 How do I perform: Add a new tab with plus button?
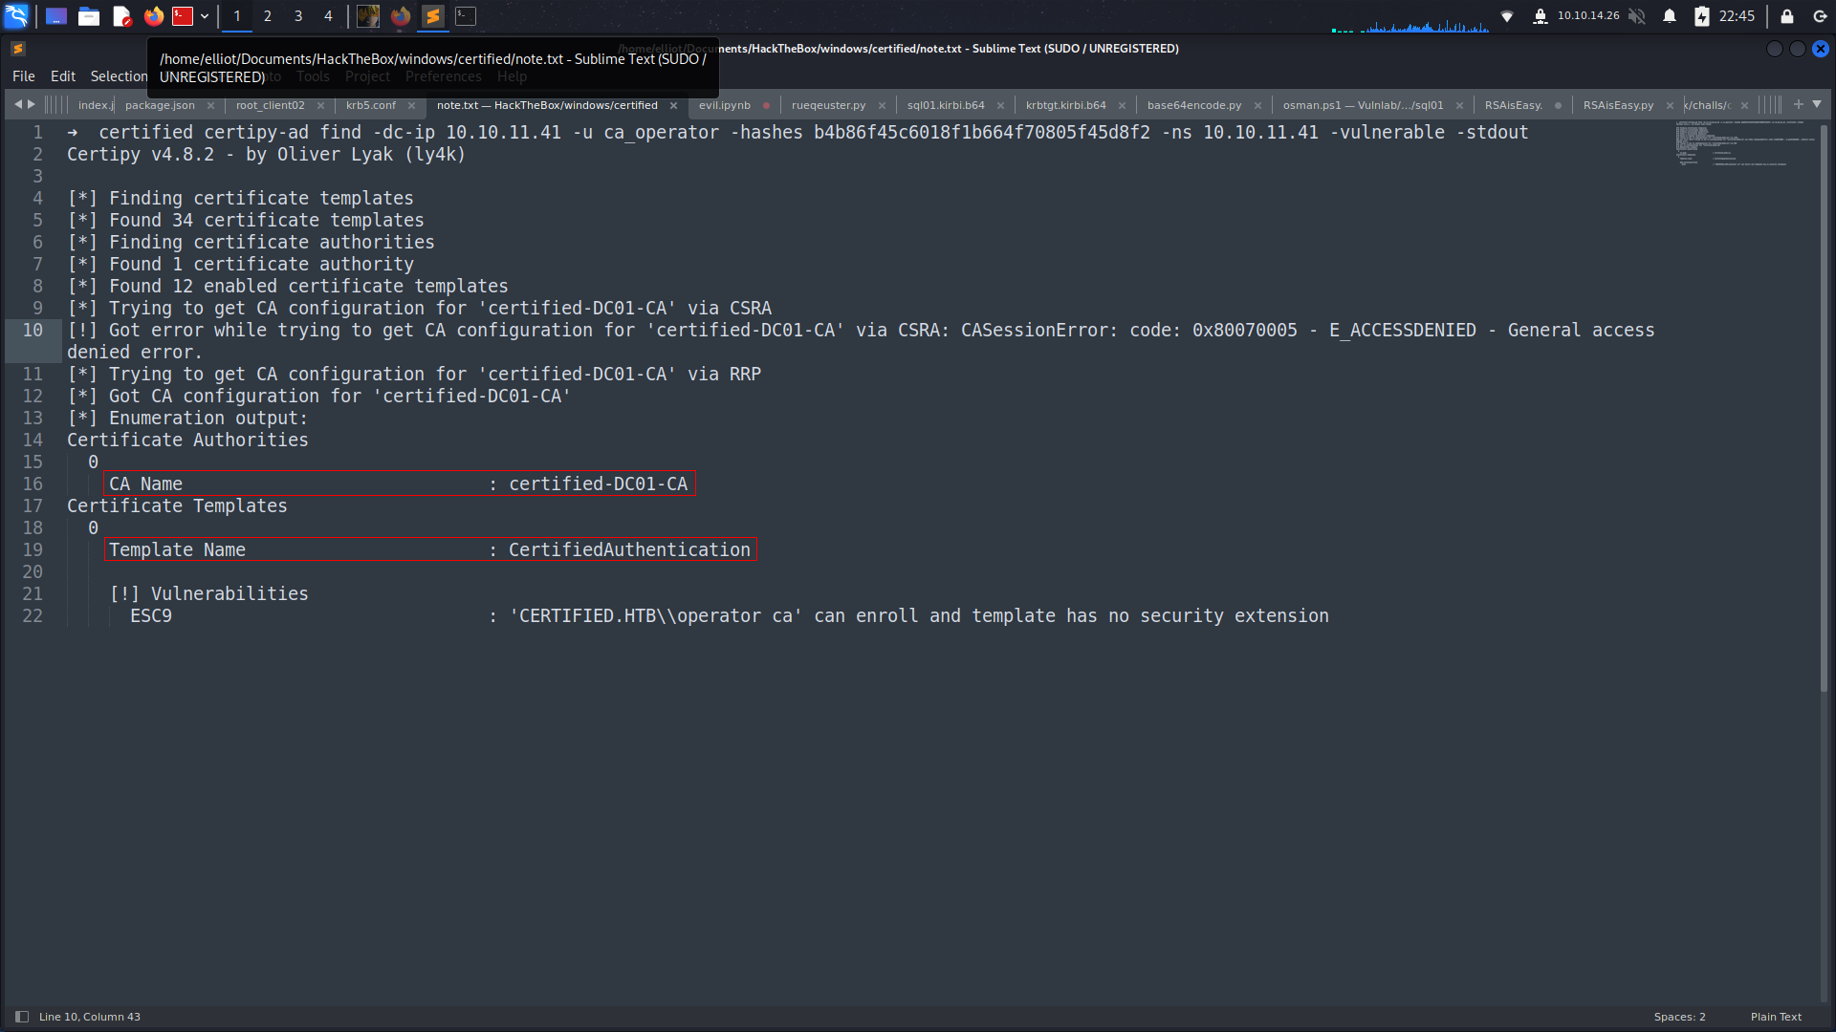click(1799, 104)
